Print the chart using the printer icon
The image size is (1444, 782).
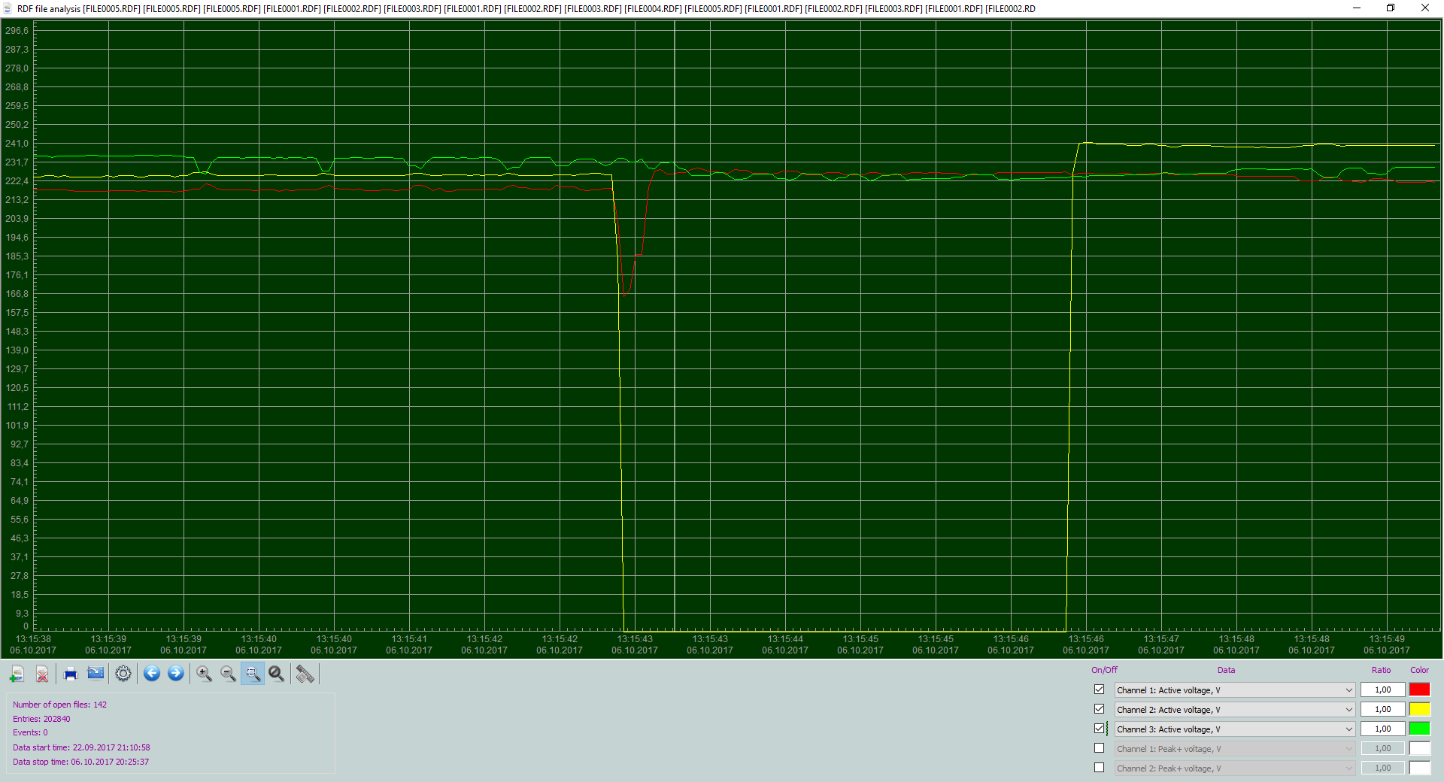[x=71, y=674]
